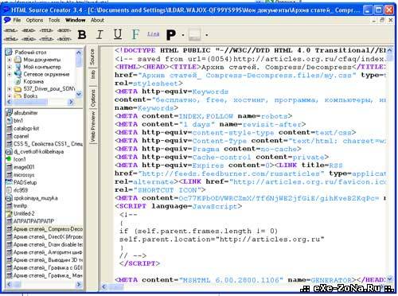Select the PADSetup file
This screenshot has height=296, width=398.
tap(25, 182)
